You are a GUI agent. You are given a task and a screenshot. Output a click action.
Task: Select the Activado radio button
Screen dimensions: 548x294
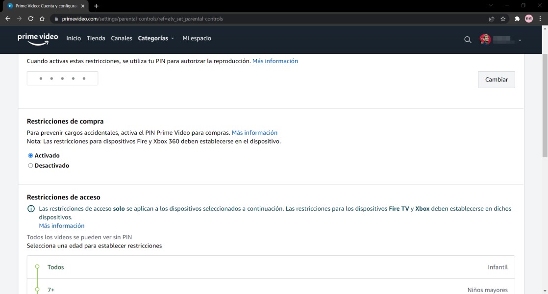(x=30, y=156)
